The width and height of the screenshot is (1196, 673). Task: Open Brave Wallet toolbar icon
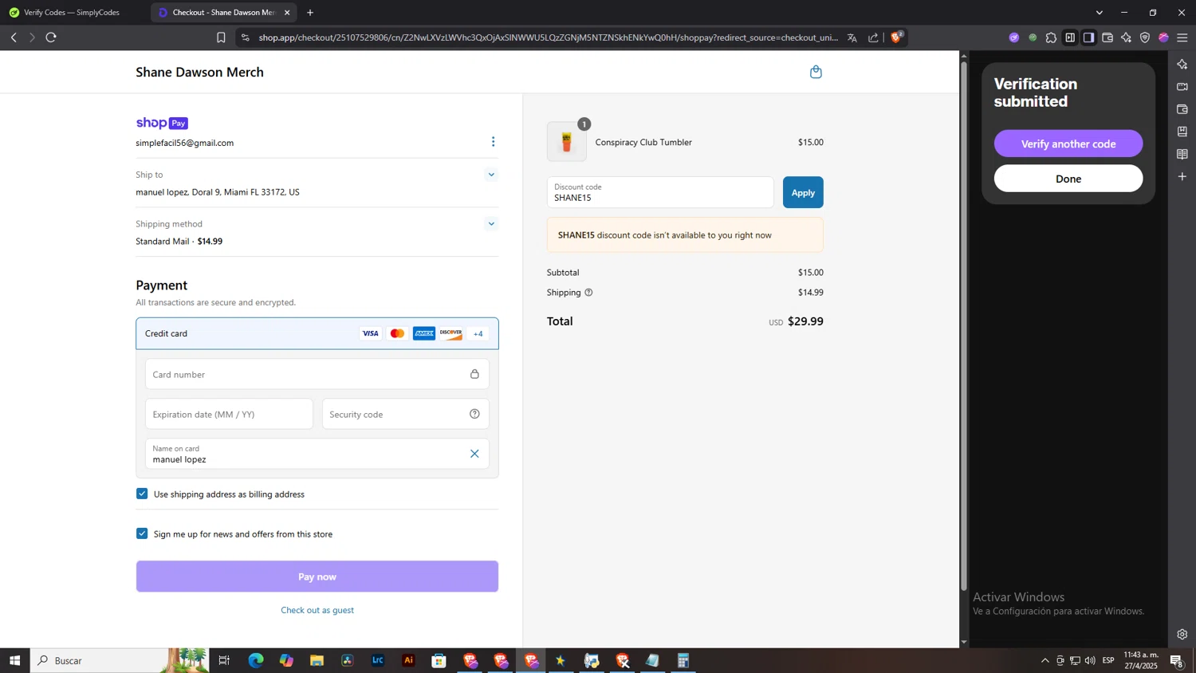[x=1107, y=37]
